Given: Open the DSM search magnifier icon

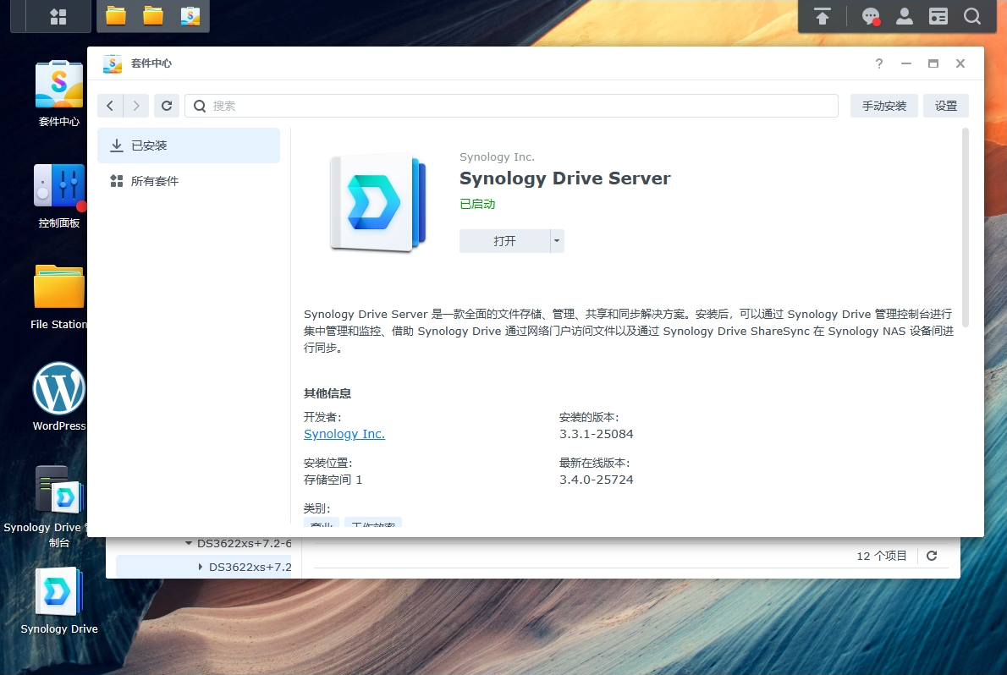Looking at the screenshot, I should [x=972, y=16].
